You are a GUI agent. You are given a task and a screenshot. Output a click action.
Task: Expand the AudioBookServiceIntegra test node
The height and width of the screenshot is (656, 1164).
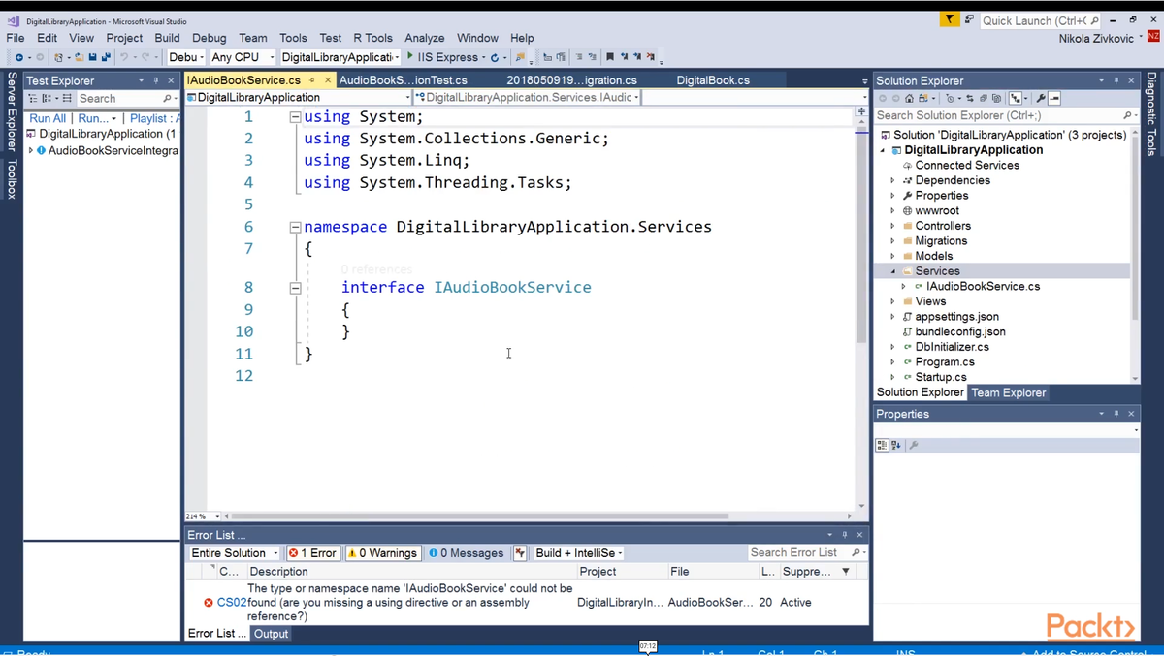(31, 150)
